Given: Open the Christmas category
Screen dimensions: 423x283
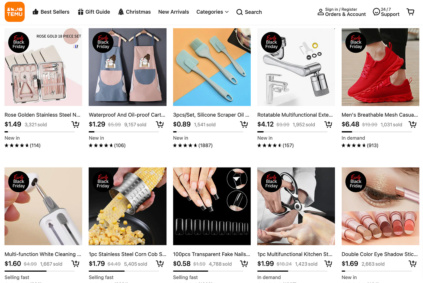Looking at the screenshot, I should [134, 12].
